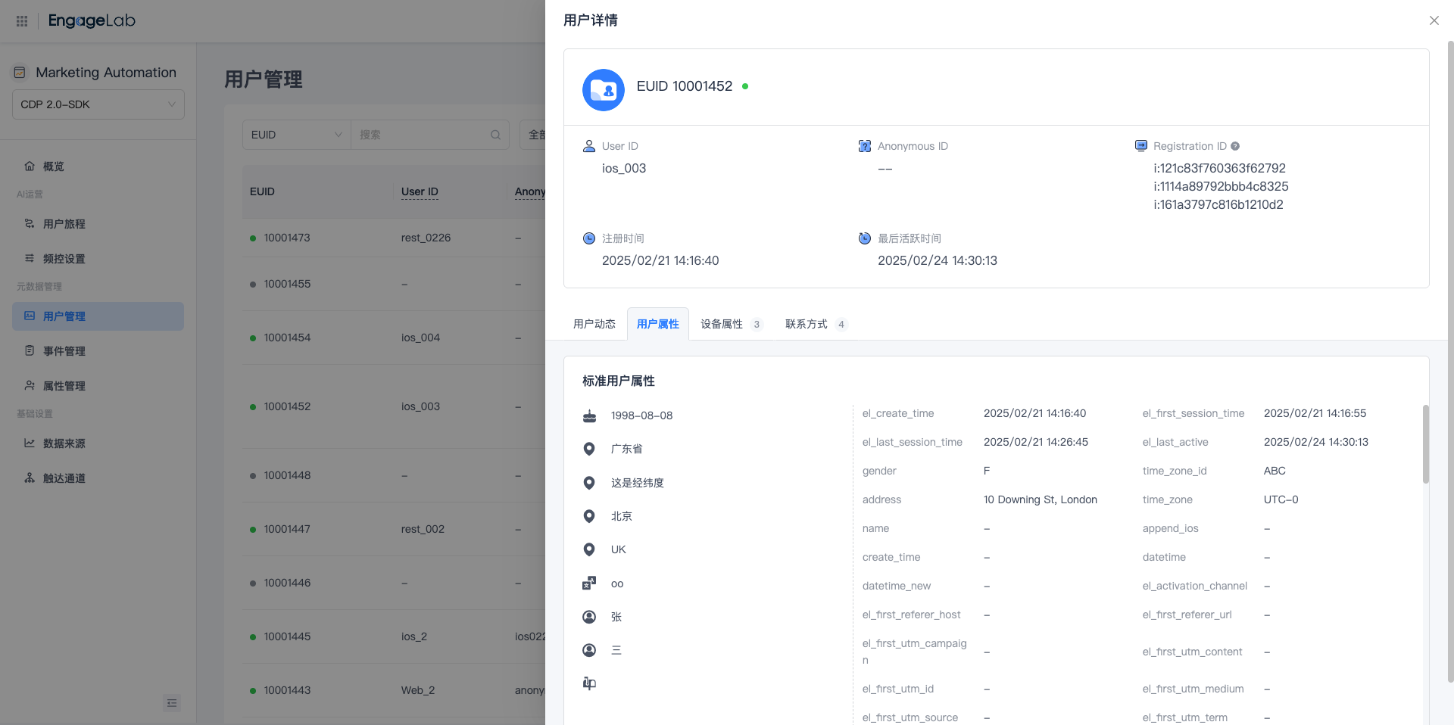Select user row 10001454
1454x725 pixels.
394,338
